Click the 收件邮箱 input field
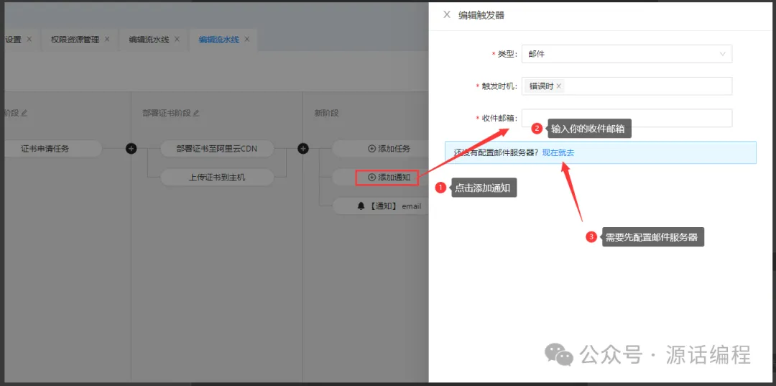 (626, 119)
